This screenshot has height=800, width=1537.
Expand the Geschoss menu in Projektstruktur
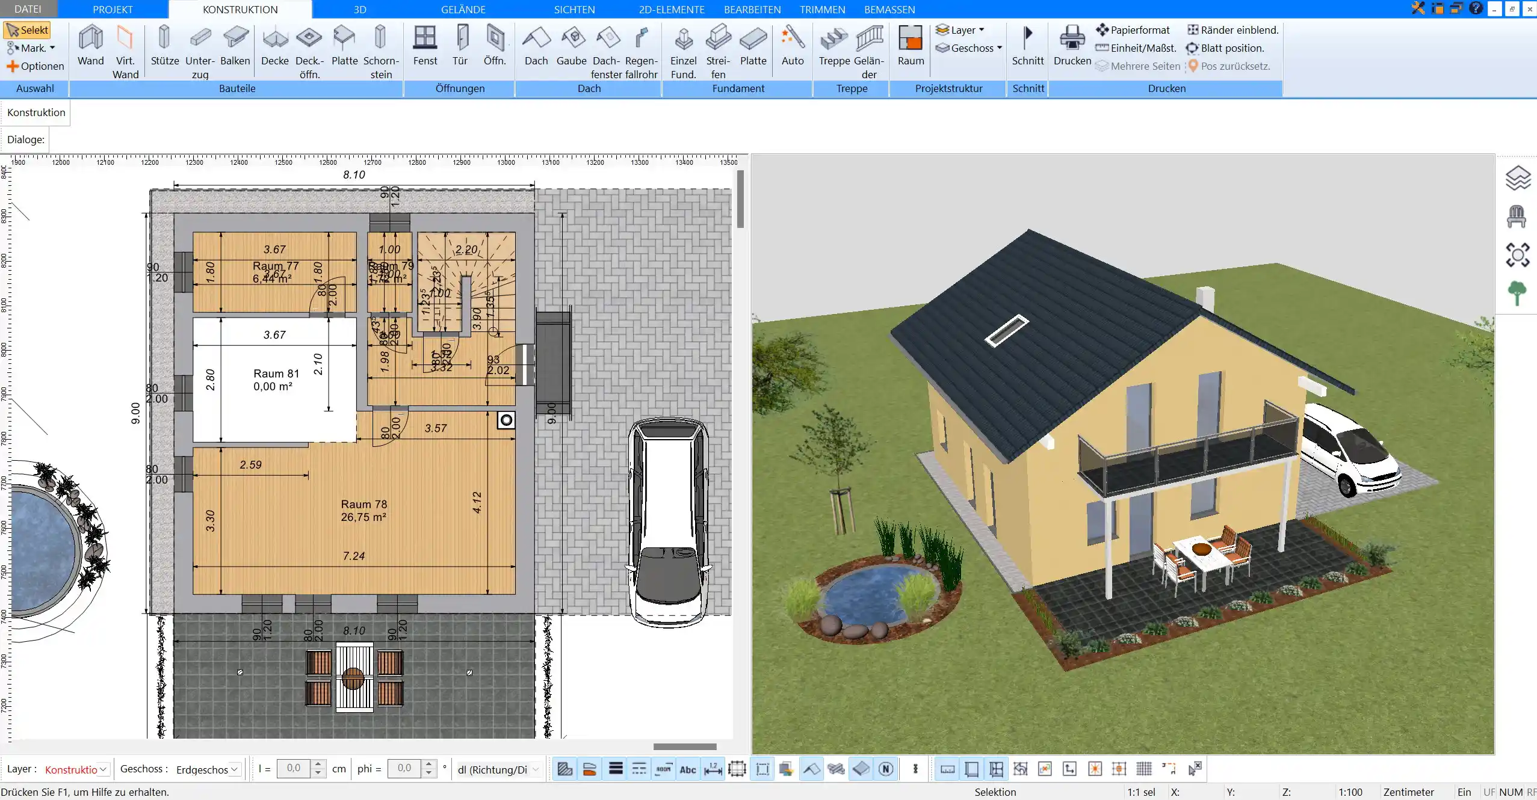click(969, 48)
